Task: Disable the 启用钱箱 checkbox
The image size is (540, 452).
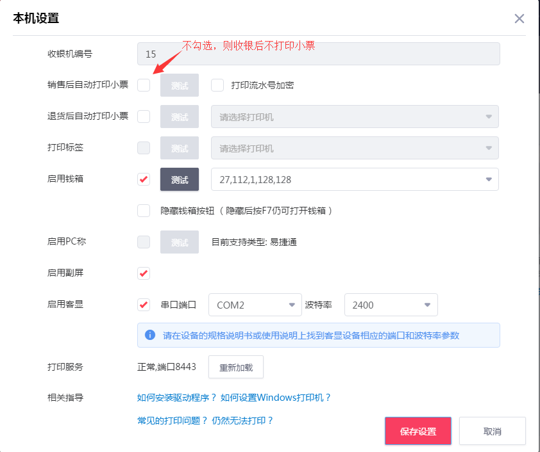Action: tap(144, 179)
